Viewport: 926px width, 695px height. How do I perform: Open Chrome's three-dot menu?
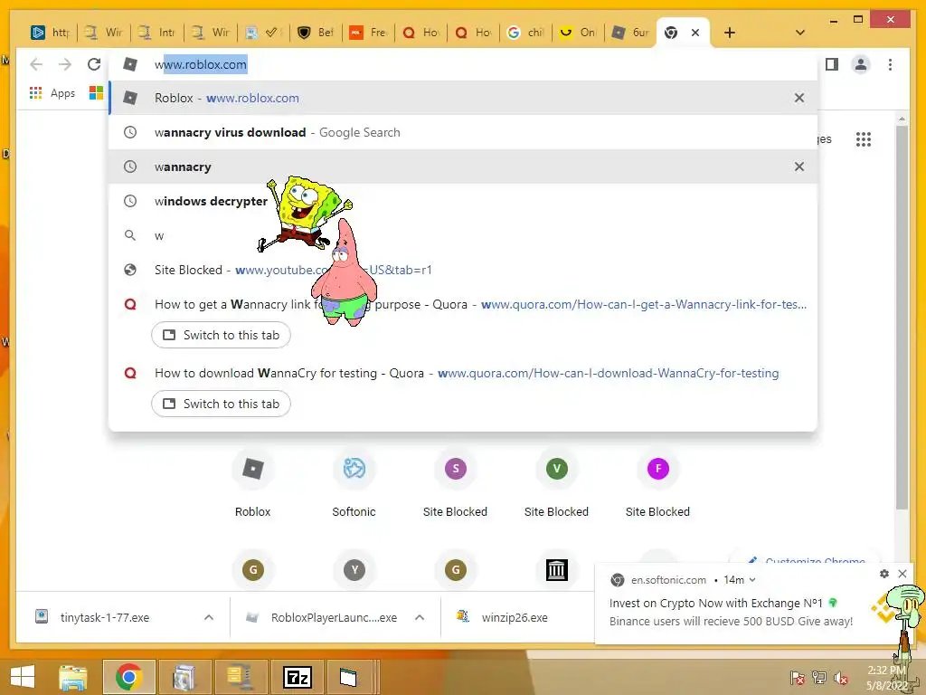coord(890,64)
